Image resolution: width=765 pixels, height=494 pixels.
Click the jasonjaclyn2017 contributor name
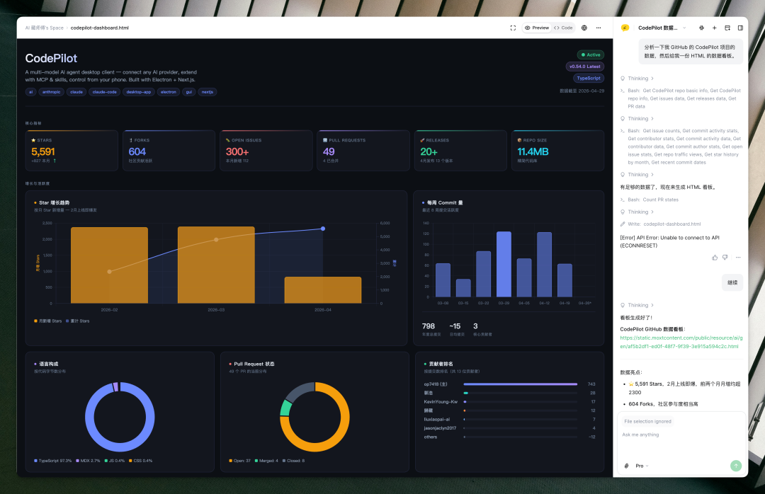[x=440, y=428]
